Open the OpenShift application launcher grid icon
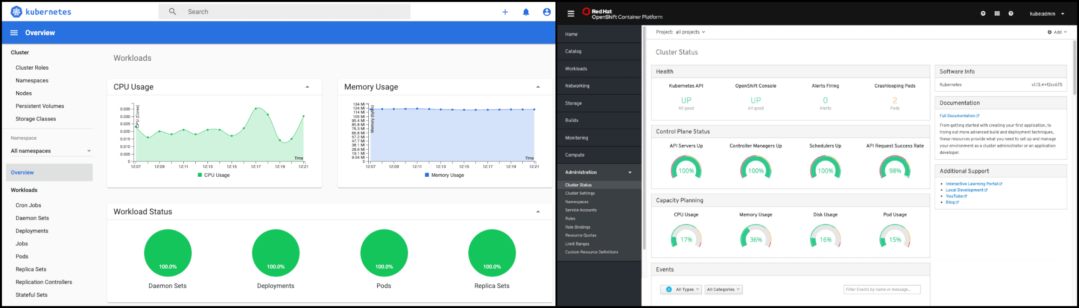This screenshot has height=308, width=1079. coord(997,14)
